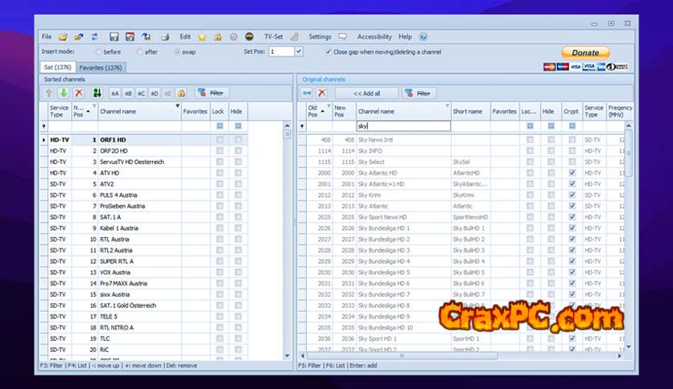The image size is (673, 389).
Task: Open the TV-Set menu
Action: 273,37
